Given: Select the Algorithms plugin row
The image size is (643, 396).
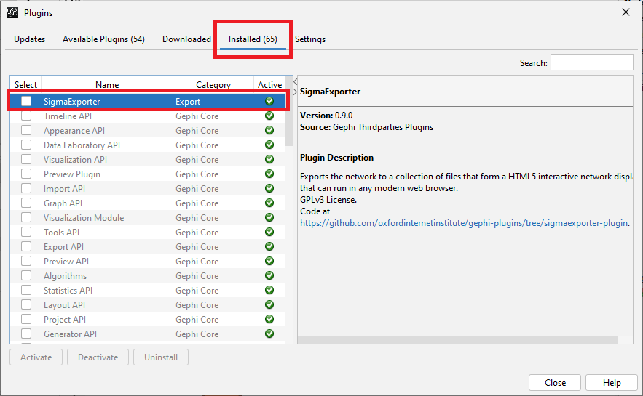Looking at the screenshot, I should click(x=148, y=275).
